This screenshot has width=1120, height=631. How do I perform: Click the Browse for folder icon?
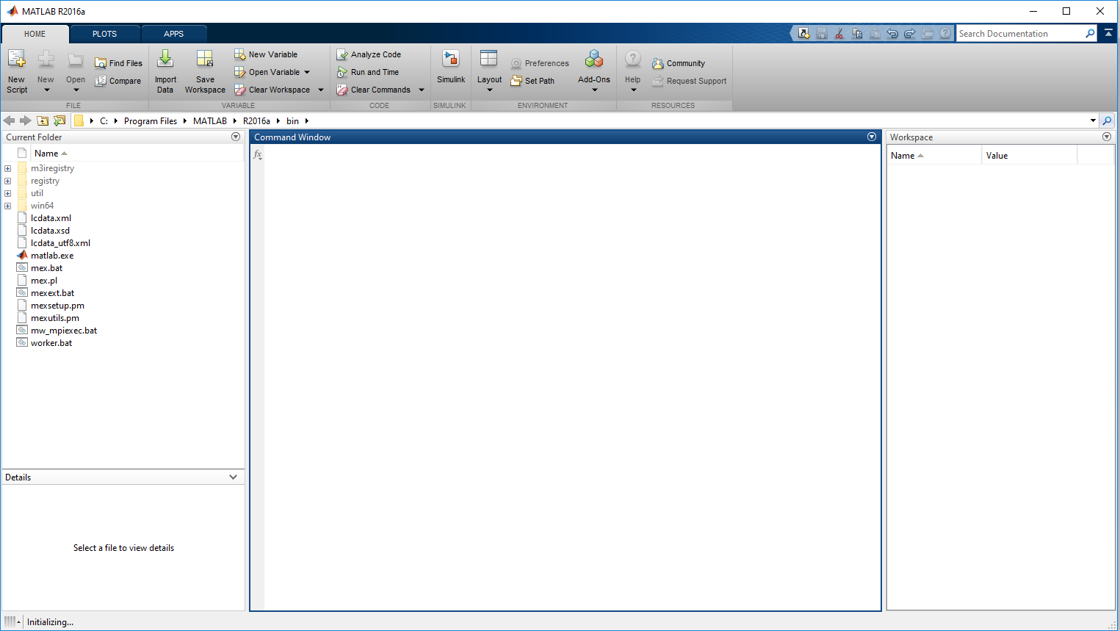click(x=59, y=120)
